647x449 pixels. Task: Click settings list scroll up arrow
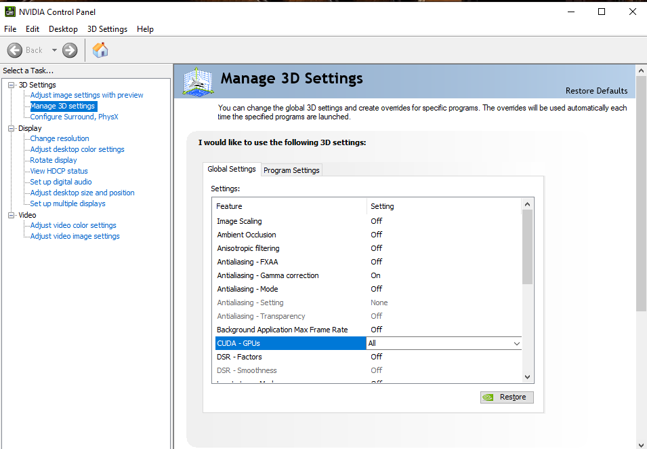click(x=527, y=204)
